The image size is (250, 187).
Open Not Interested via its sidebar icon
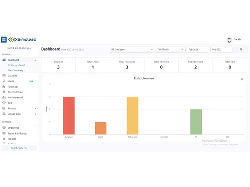4,97
